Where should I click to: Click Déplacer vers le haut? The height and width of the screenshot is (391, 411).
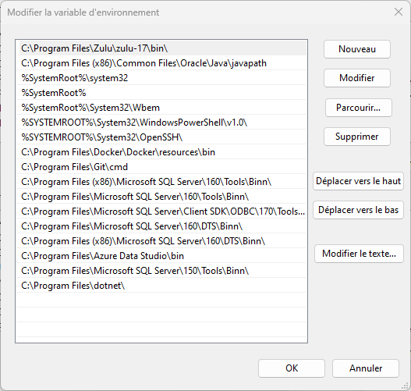(x=358, y=181)
